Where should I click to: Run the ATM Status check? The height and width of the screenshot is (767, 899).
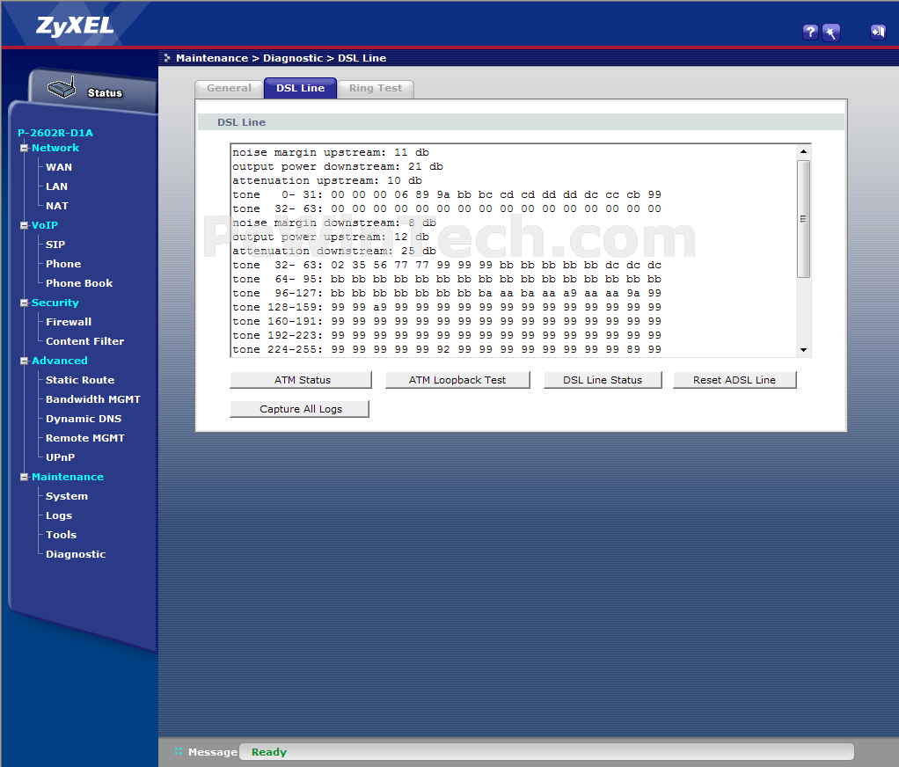pyautogui.click(x=301, y=380)
